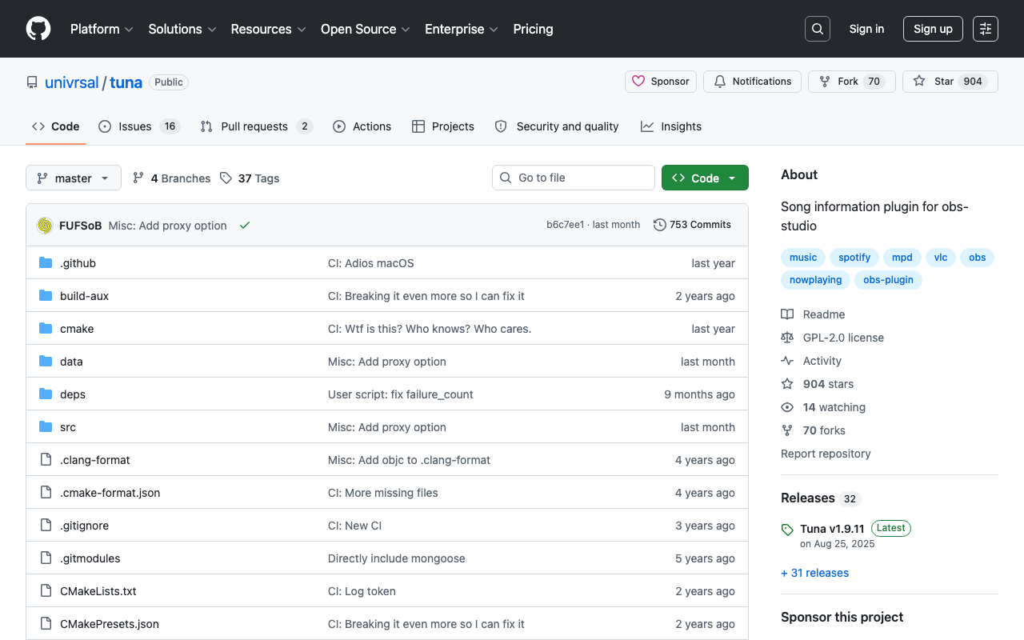
Task: Click the tag icon beside 37 Tags
Action: (x=226, y=178)
